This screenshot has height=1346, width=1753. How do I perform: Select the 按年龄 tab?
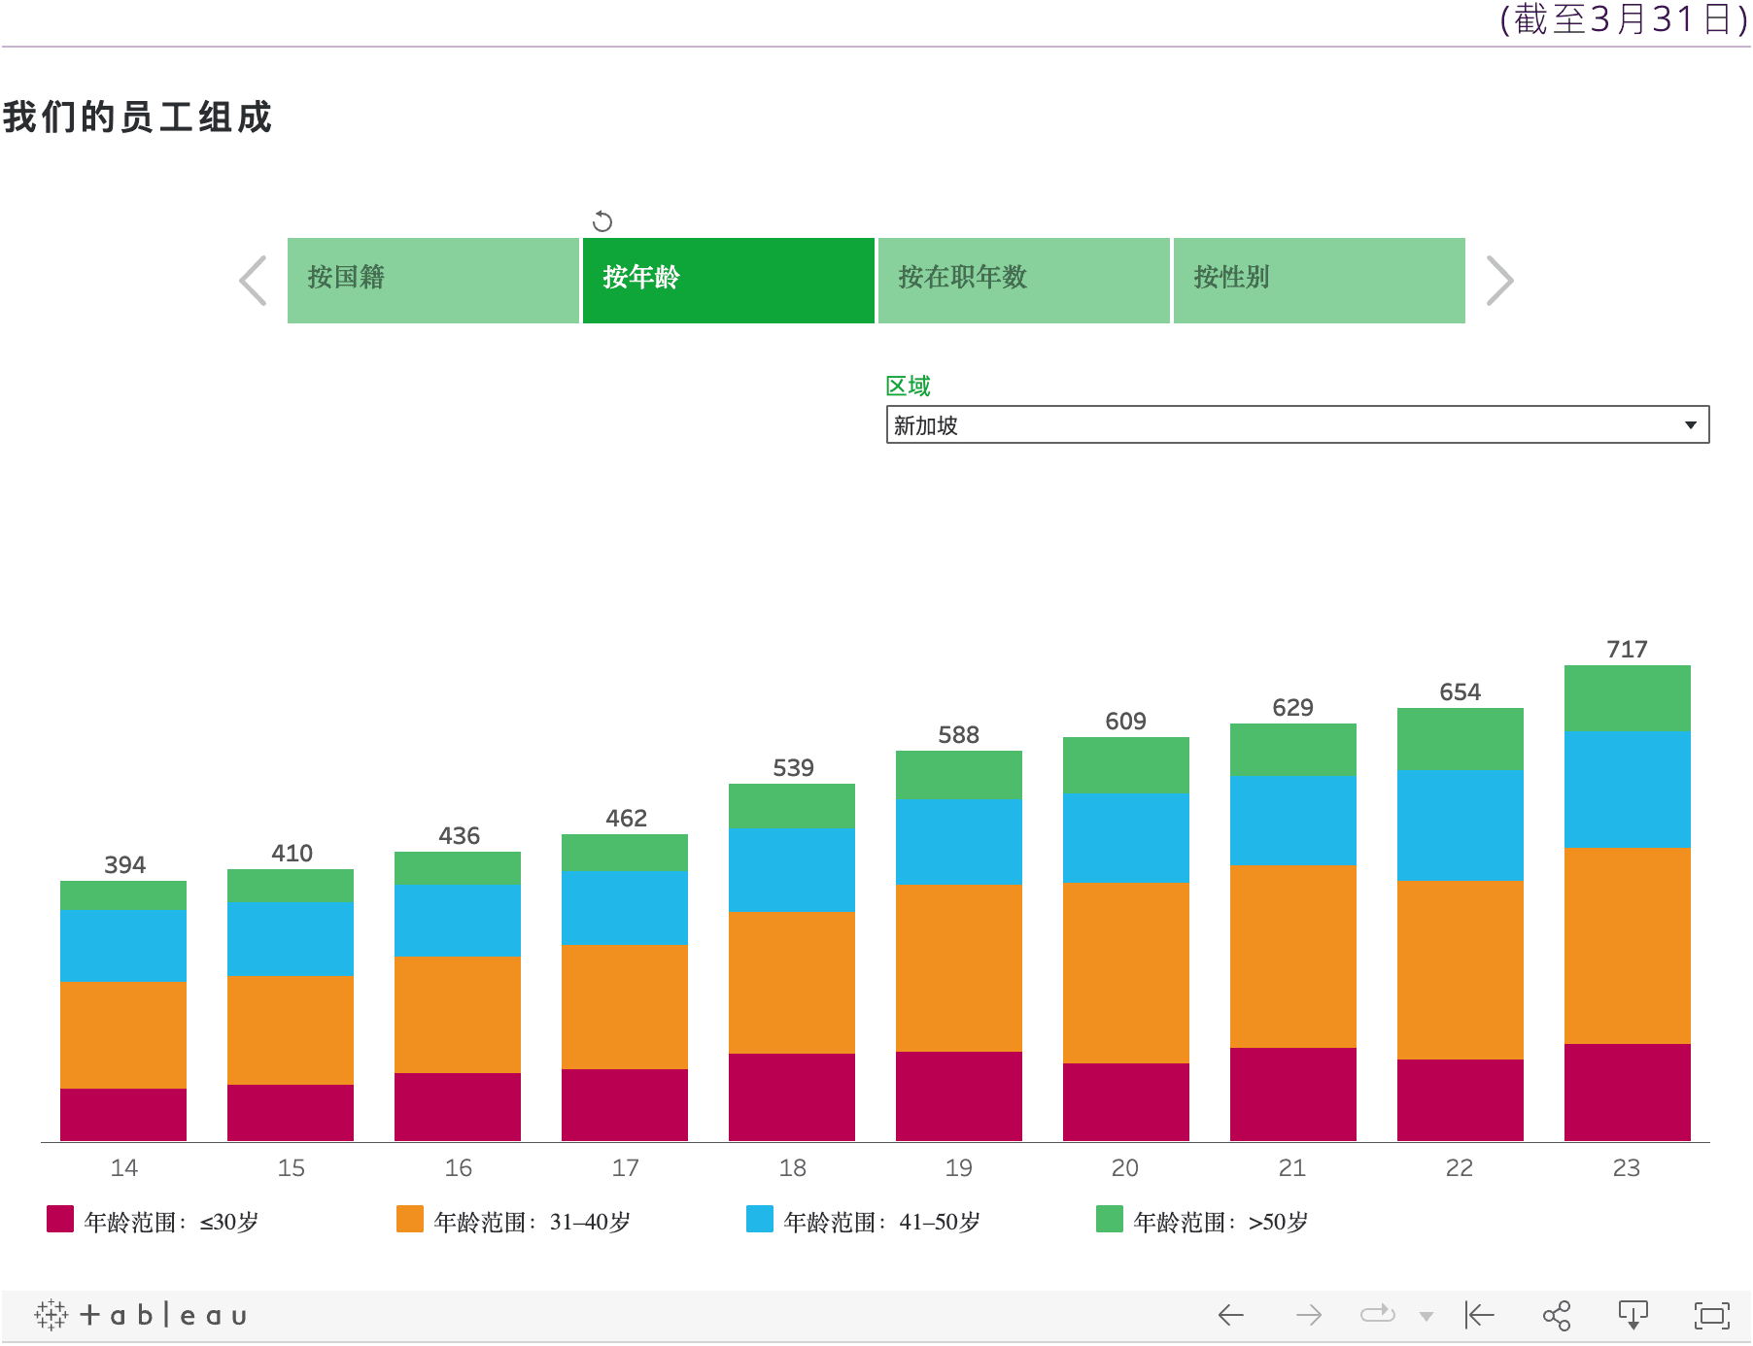(729, 281)
